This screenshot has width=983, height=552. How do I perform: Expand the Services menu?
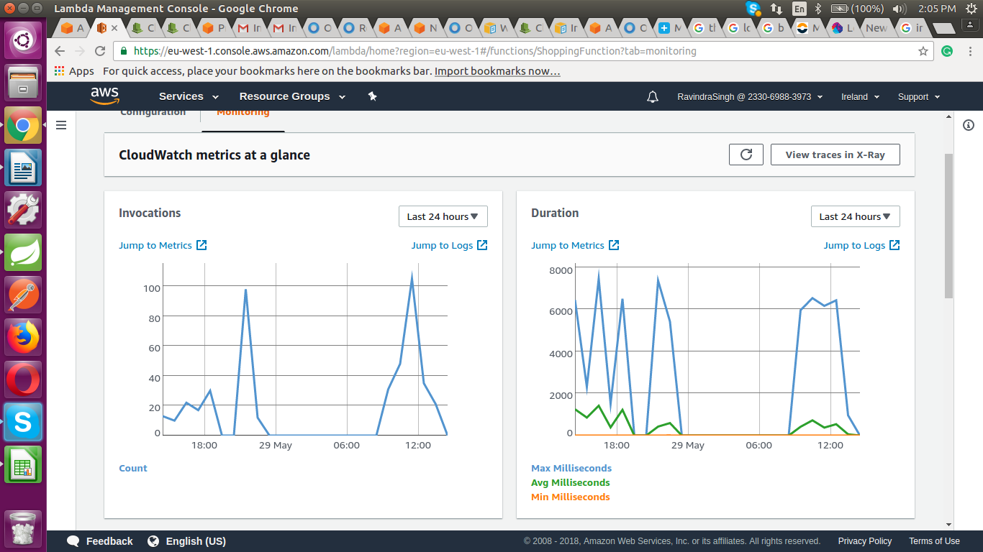[189, 96]
